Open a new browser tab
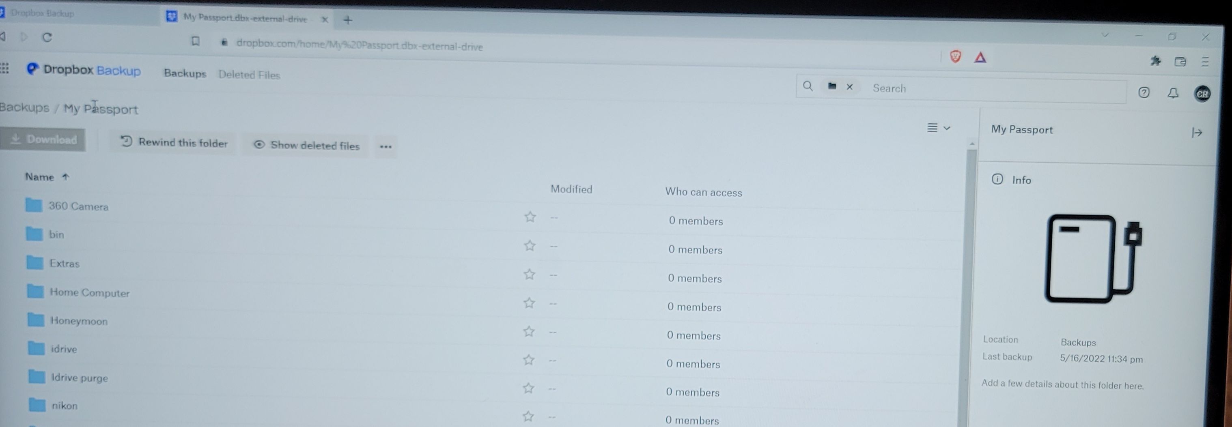The width and height of the screenshot is (1232, 427). pos(348,20)
